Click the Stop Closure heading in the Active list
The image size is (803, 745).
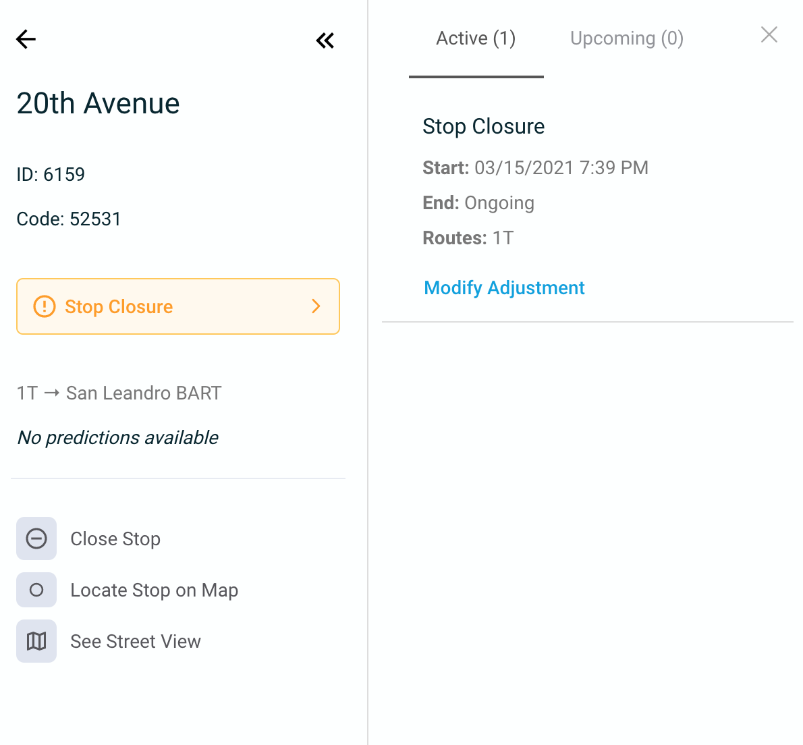483,126
